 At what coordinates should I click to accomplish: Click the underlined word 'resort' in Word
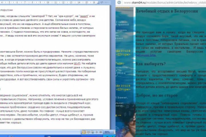point(84,16)
